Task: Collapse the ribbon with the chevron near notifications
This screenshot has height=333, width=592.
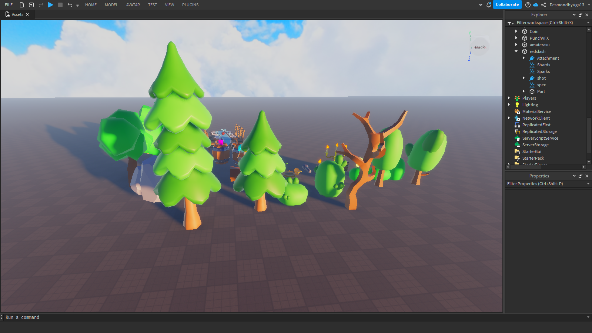Action: (x=481, y=5)
